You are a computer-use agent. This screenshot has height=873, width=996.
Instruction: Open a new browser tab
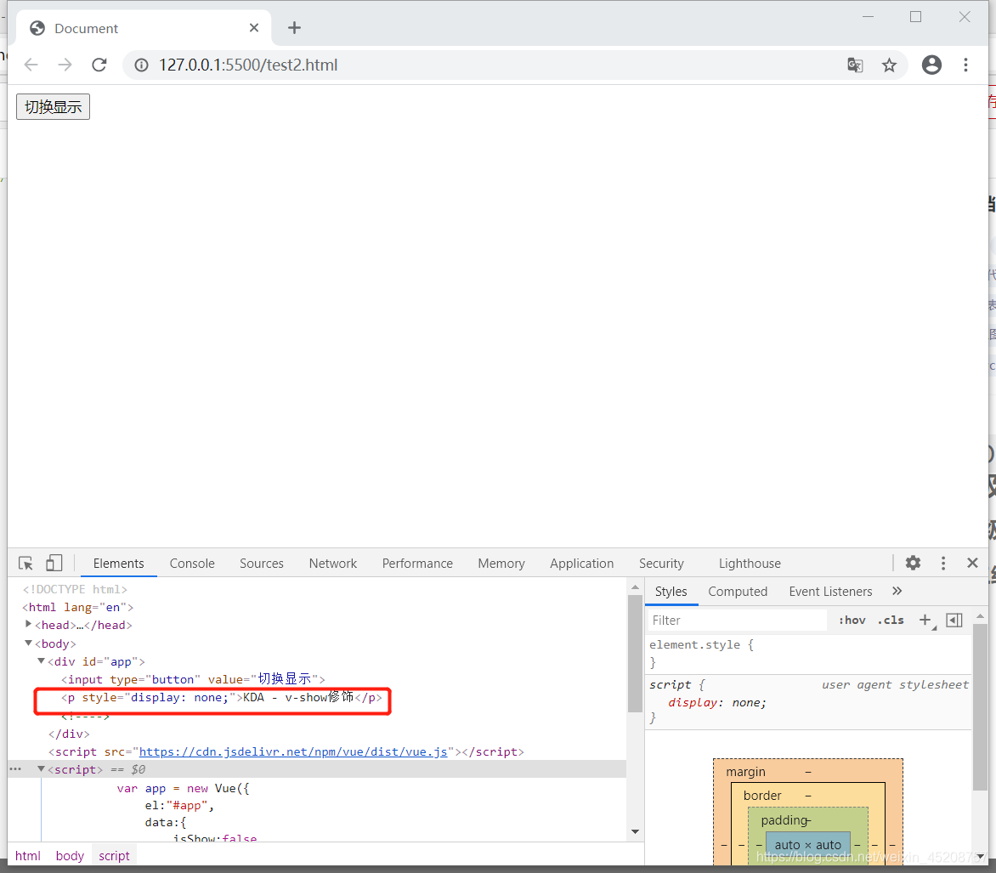(294, 28)
